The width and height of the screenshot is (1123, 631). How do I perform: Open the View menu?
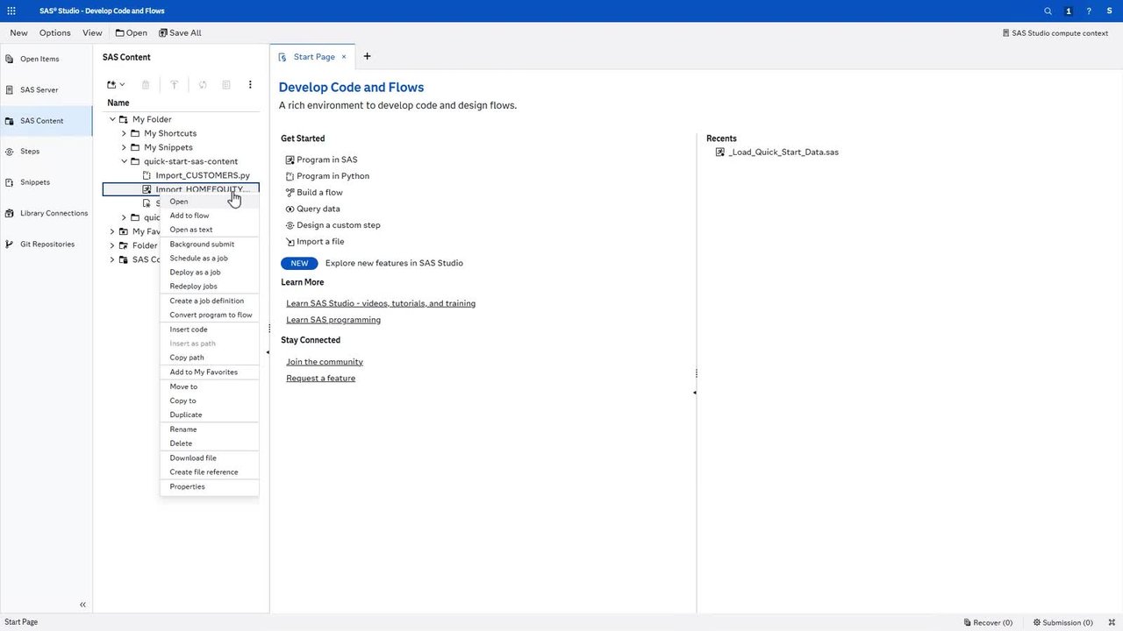92,33
